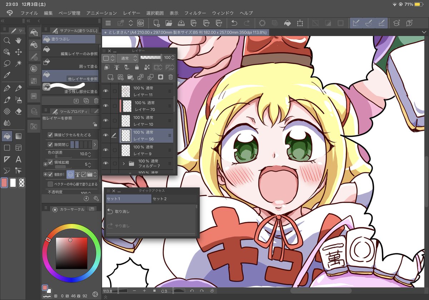Hide レイヤー 70 with its eye icon
This screenshot has width=429, height=300.
tap(106, 106)
